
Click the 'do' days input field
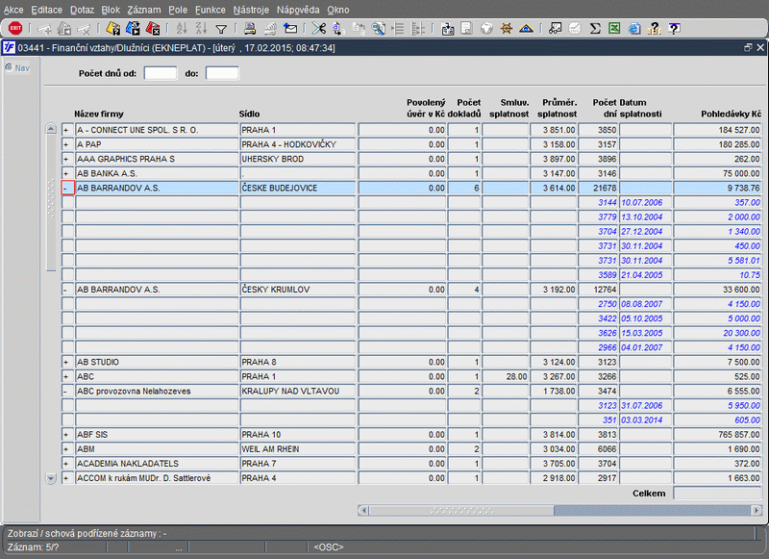[222, 73]
